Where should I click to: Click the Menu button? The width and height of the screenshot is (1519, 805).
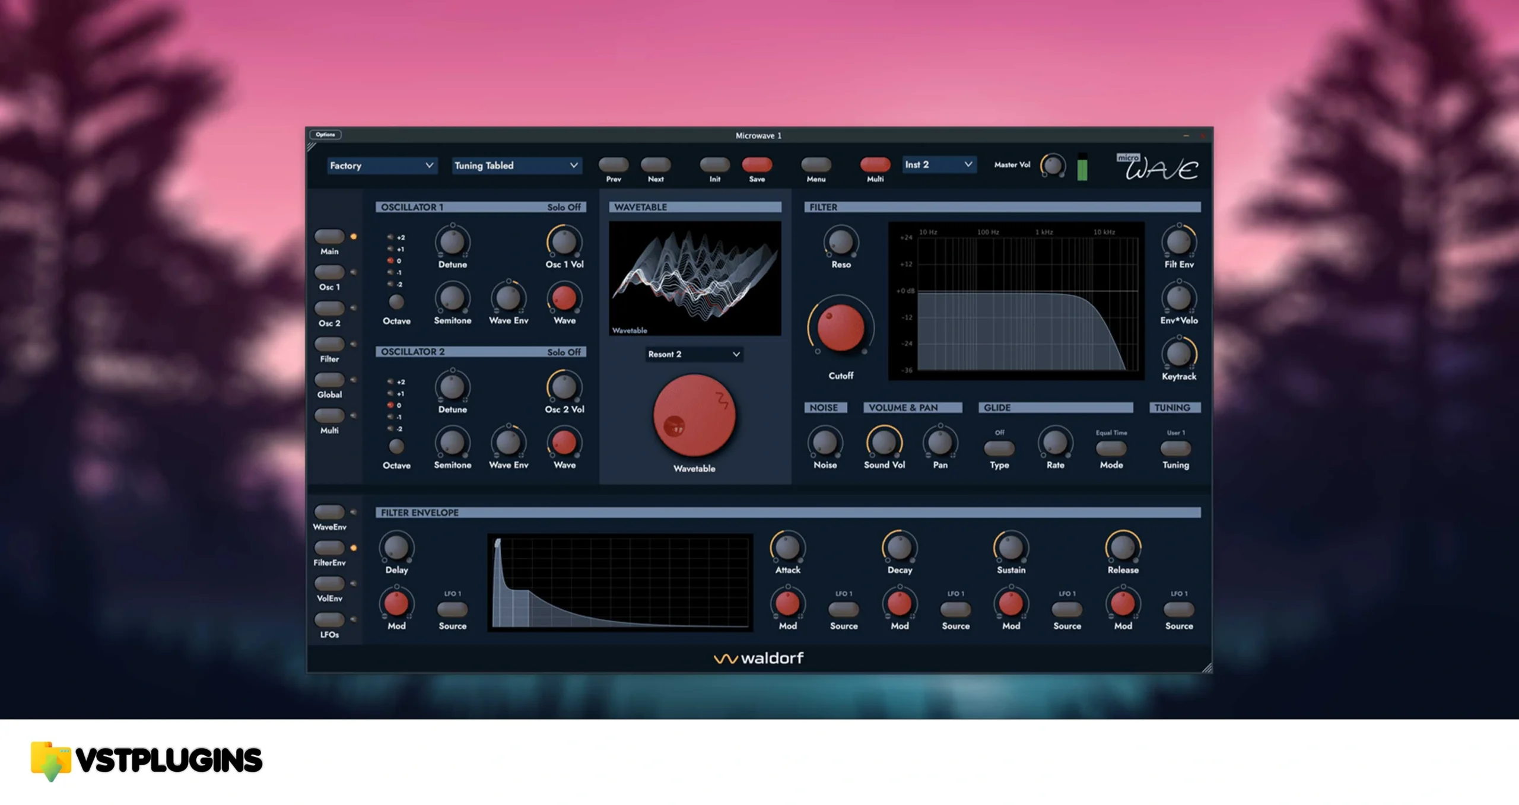click(x=816, y=164)
